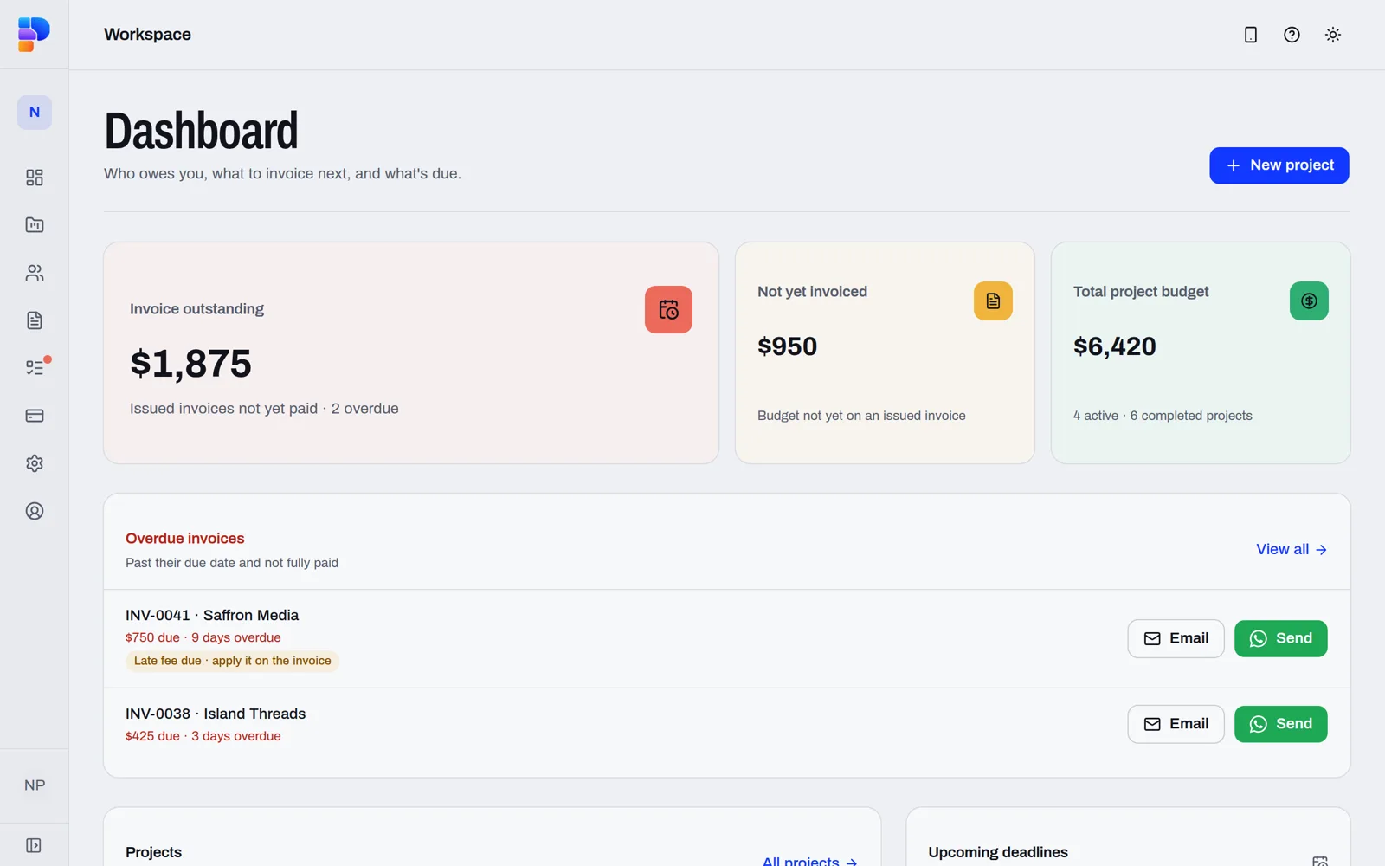Open the clients people icon in sidebar

tap(35, 273)
